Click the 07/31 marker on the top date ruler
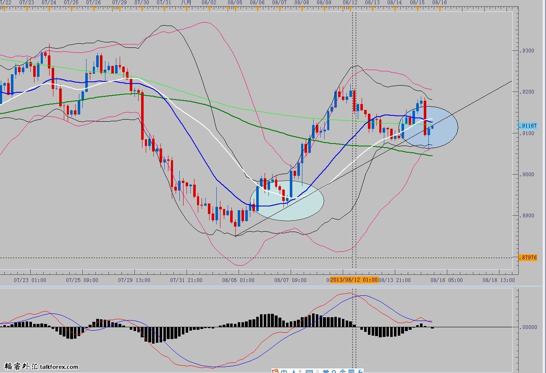Screen dimensions: 546x373 click(163, 3)
